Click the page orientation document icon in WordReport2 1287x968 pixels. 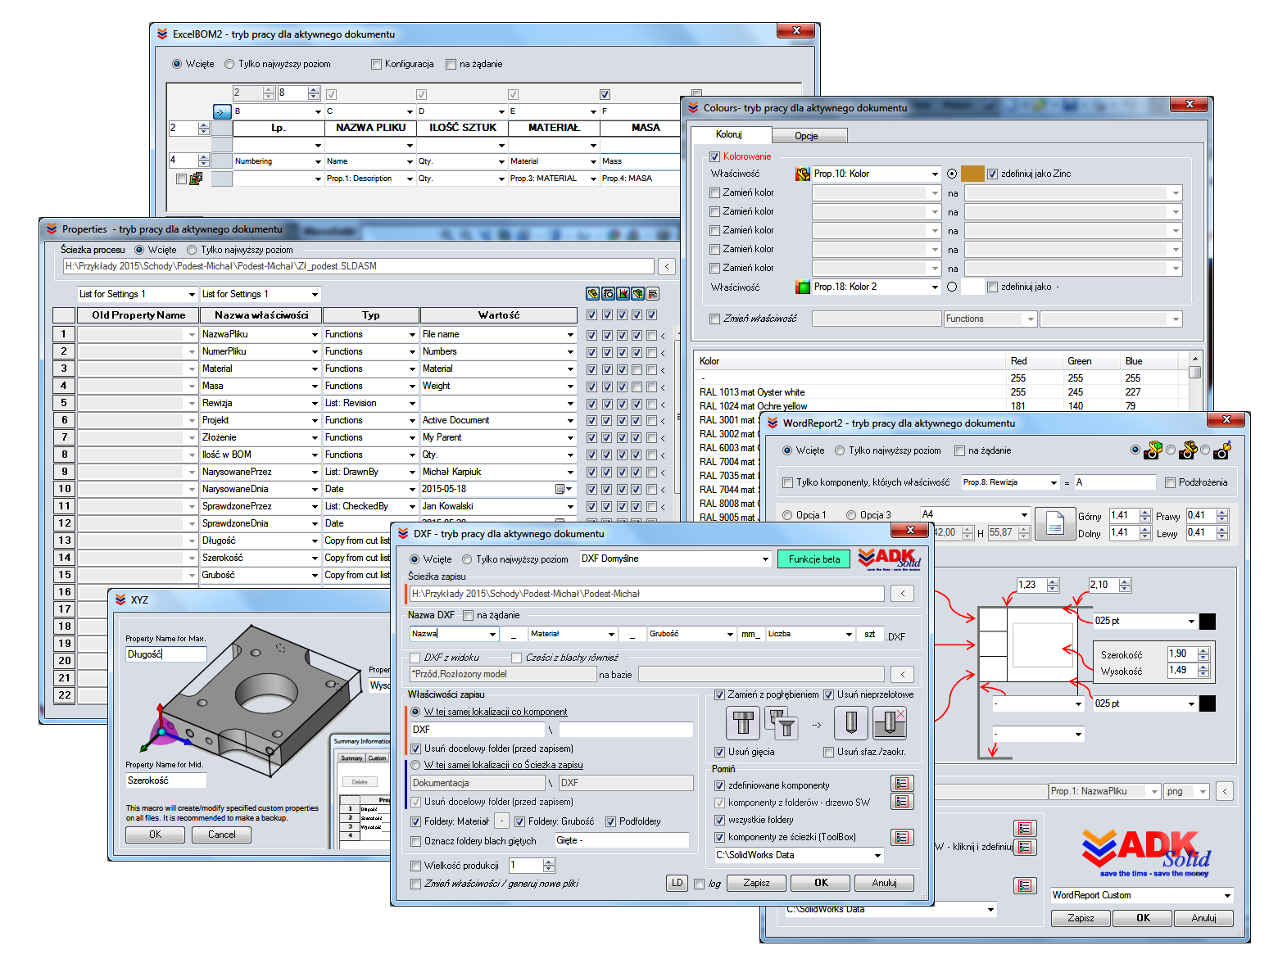[x=1055, y=524]
